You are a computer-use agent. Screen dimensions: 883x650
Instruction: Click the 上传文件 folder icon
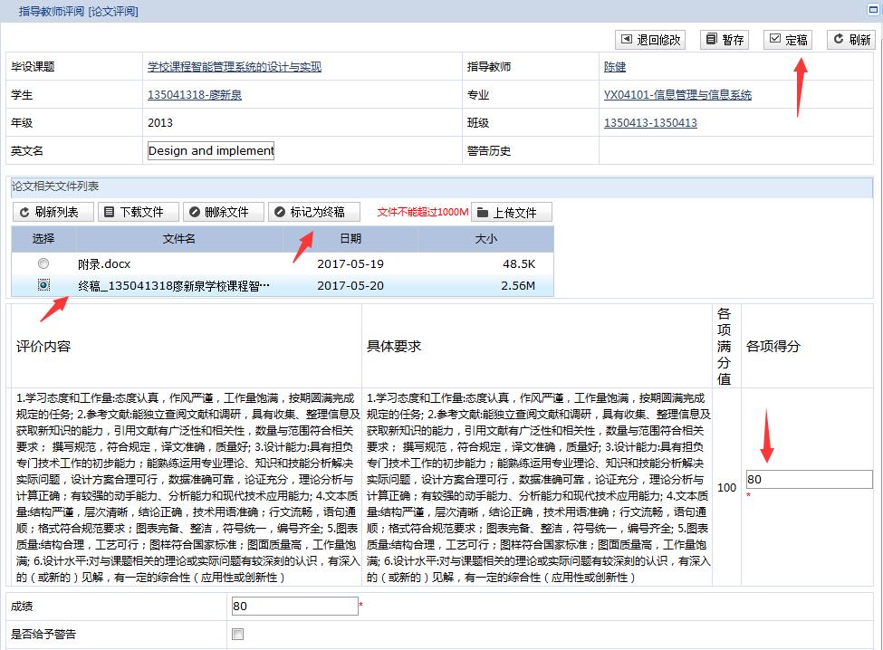483,213
